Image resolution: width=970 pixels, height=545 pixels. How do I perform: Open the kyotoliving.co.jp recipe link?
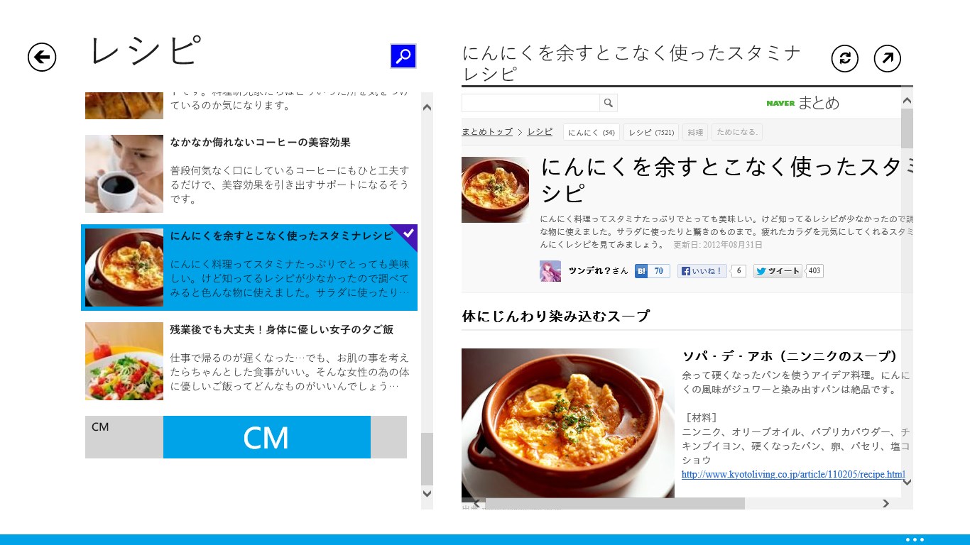pyautogui.click(x=792, y=474)
